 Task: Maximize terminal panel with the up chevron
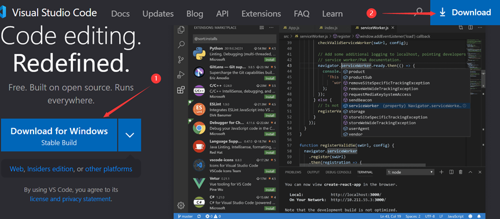pyautogui.click(x=471, y=172)
